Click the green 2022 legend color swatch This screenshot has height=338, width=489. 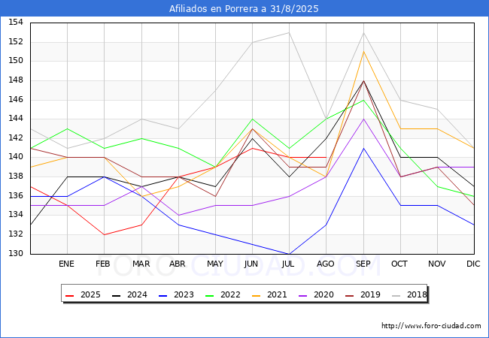tap(210, 295)
